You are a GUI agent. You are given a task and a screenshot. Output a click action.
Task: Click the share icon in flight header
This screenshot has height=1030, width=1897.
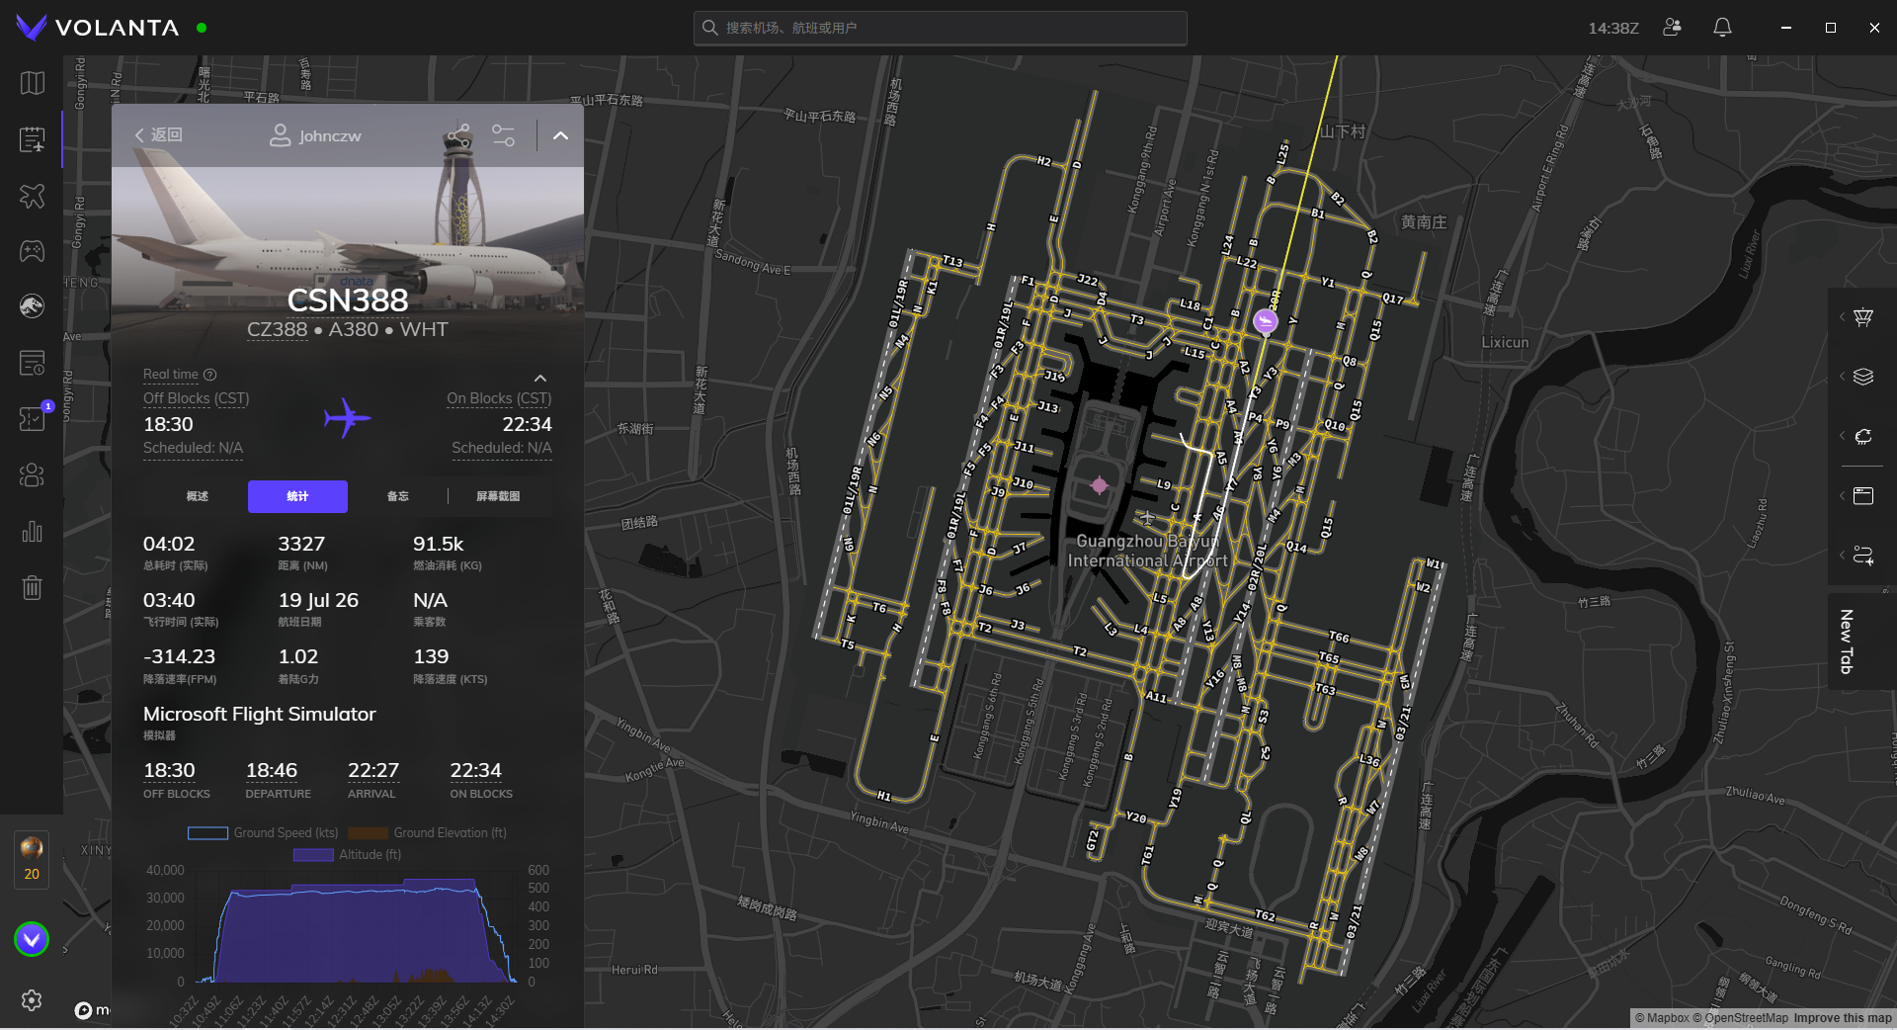pyautogui.click(x=458, y=135)
